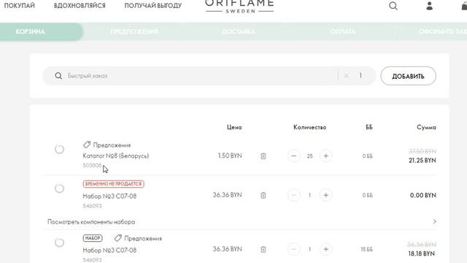This screenshot has width=467, height=263.
Task: Click the ВРЕМЕННО НЕ ПРОДАЕТСЯ badge
Action: tap(114, 184)
